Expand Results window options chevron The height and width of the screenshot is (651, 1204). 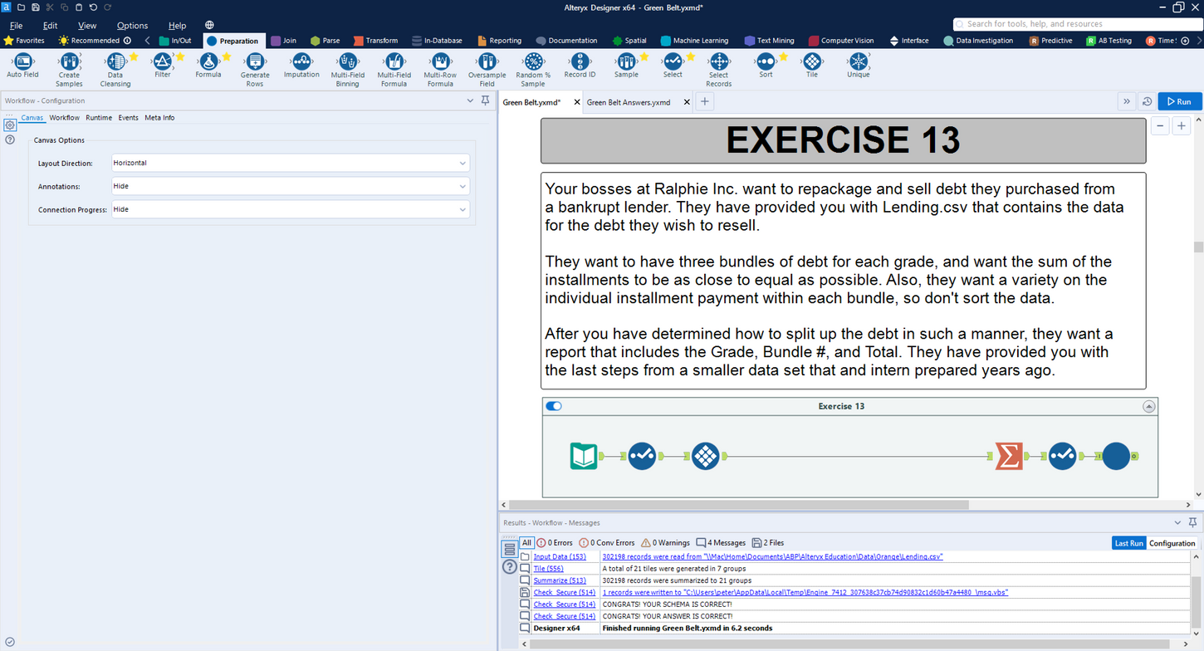tap(1177, 523)
